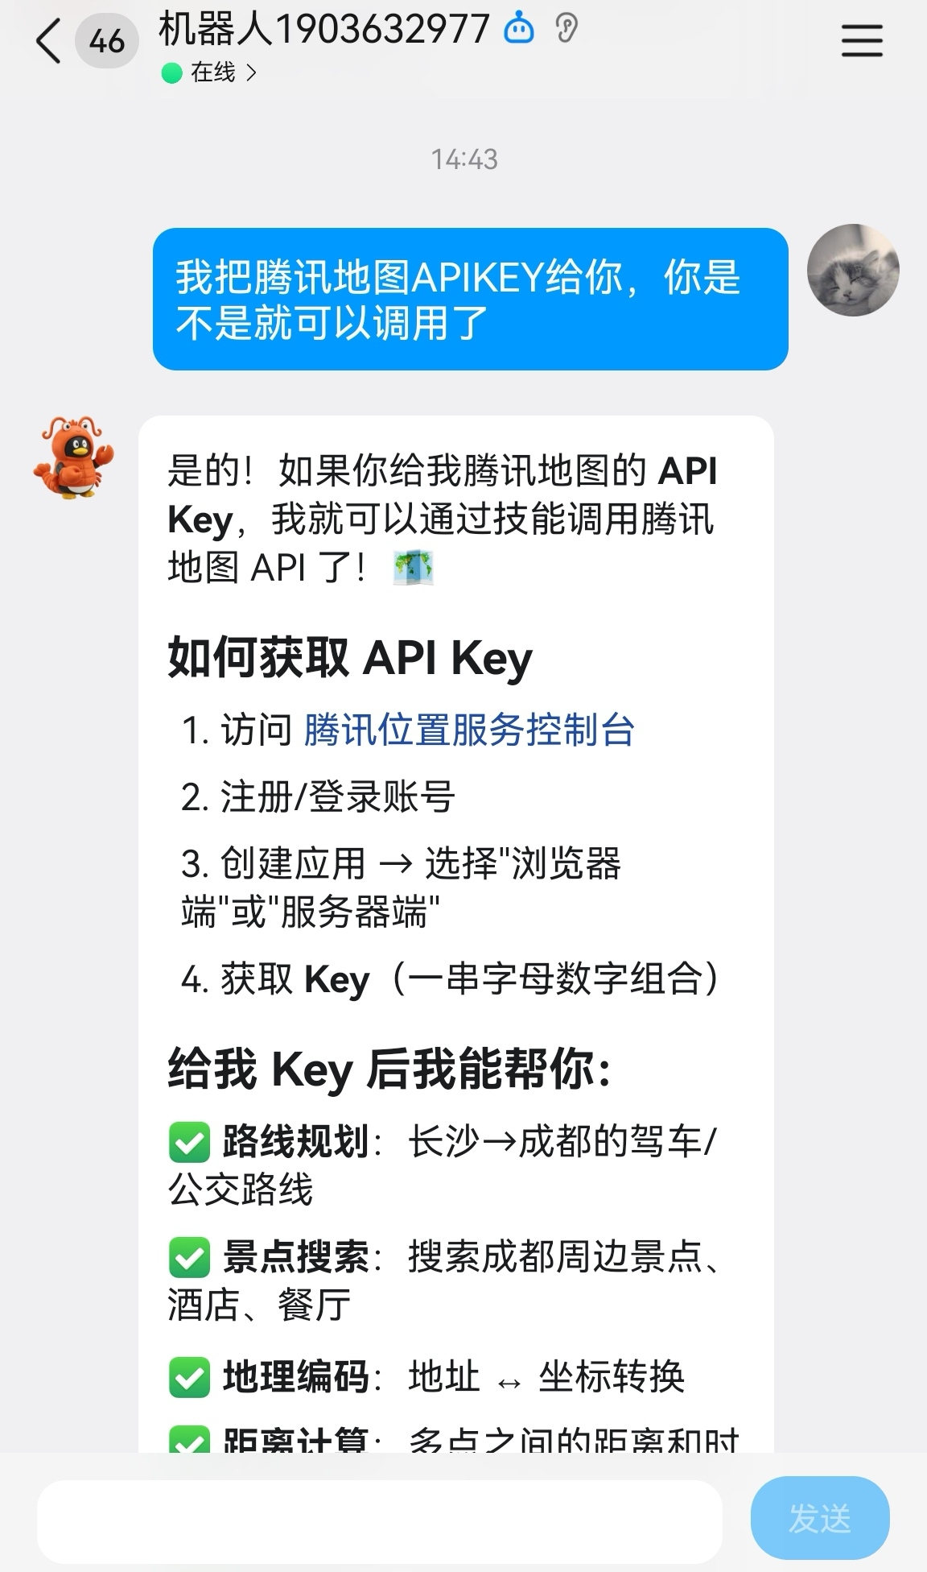Tap the green check beside 景点搜索
This screenshot has width=927, height=1572.
190,1257
